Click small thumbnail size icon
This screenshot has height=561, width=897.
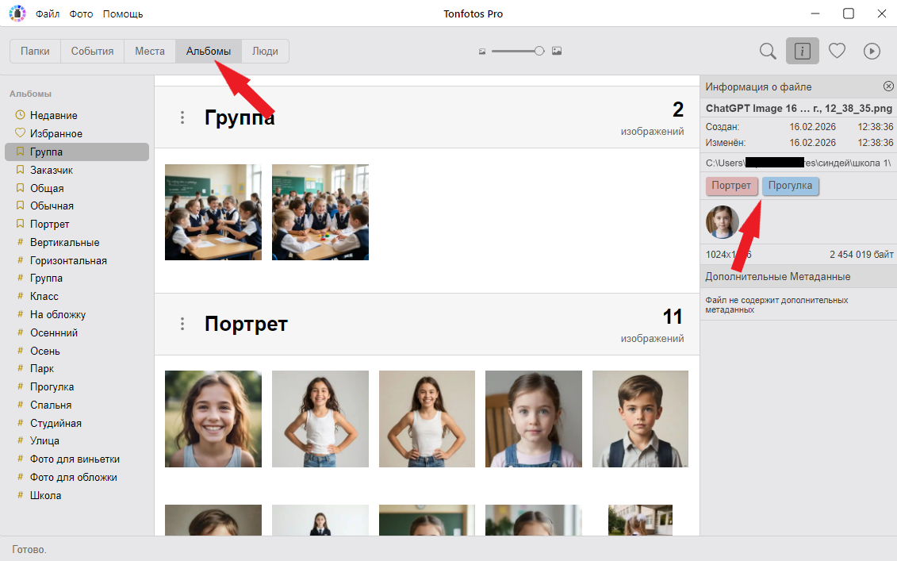pyautogui.click(x=481, y=52)
